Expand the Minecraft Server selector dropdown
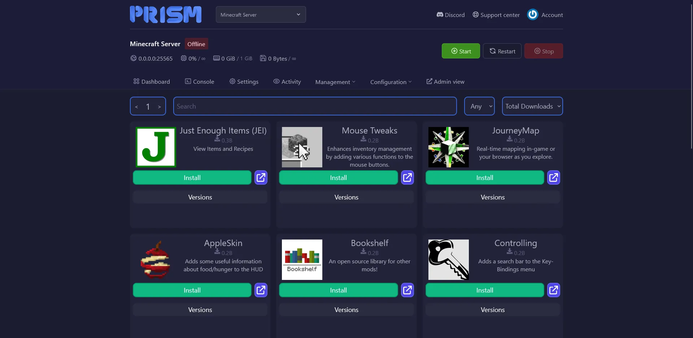Screen dimensions: 693x338 [x=261, y=15]
